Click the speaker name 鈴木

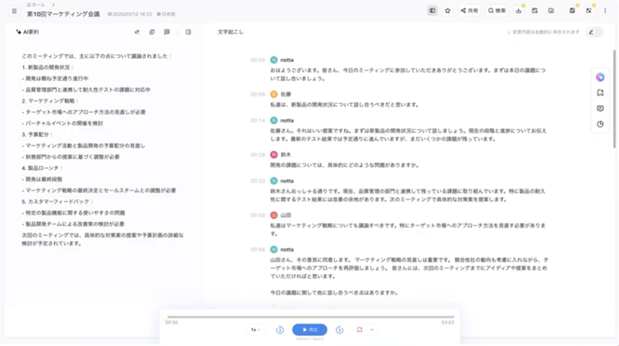pos(285,155)
